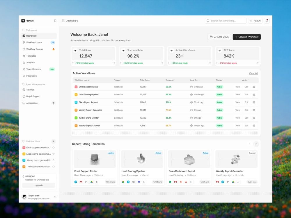Click the Active Workflows card icon

(x=172, y=50)
